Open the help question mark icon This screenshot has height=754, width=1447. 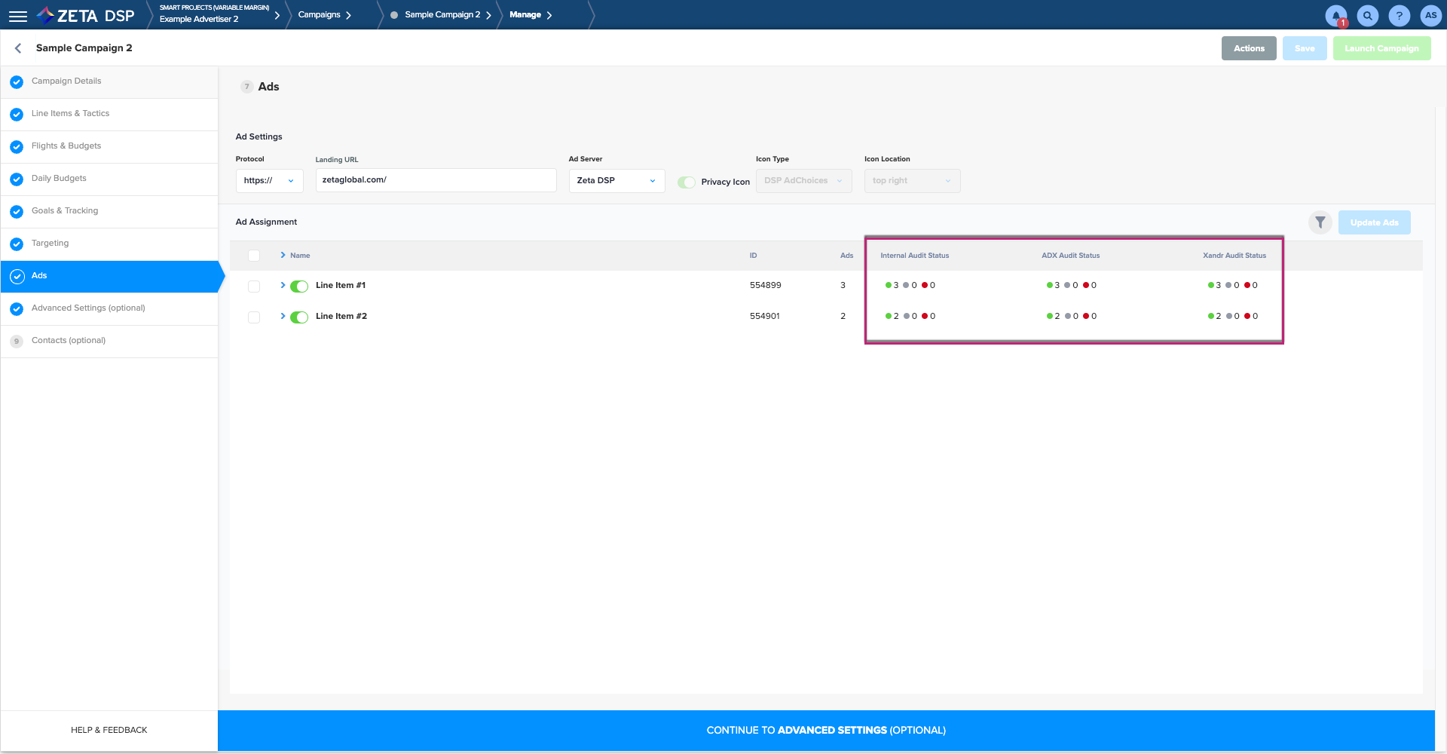pyautogui.click(x=1399, y=16)
